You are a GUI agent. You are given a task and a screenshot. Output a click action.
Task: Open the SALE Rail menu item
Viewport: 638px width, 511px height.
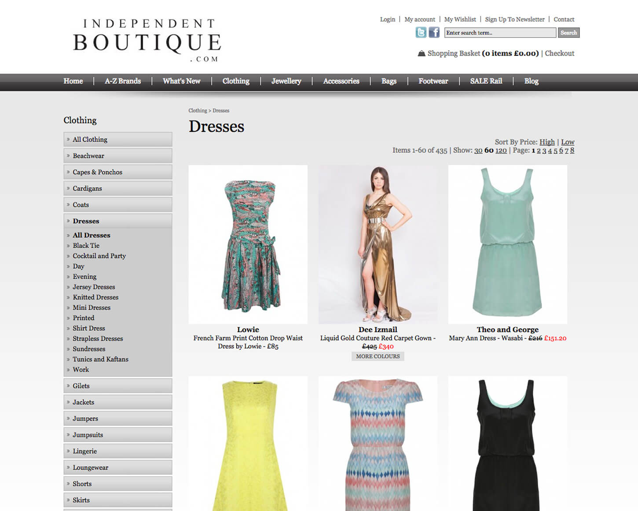486,81
